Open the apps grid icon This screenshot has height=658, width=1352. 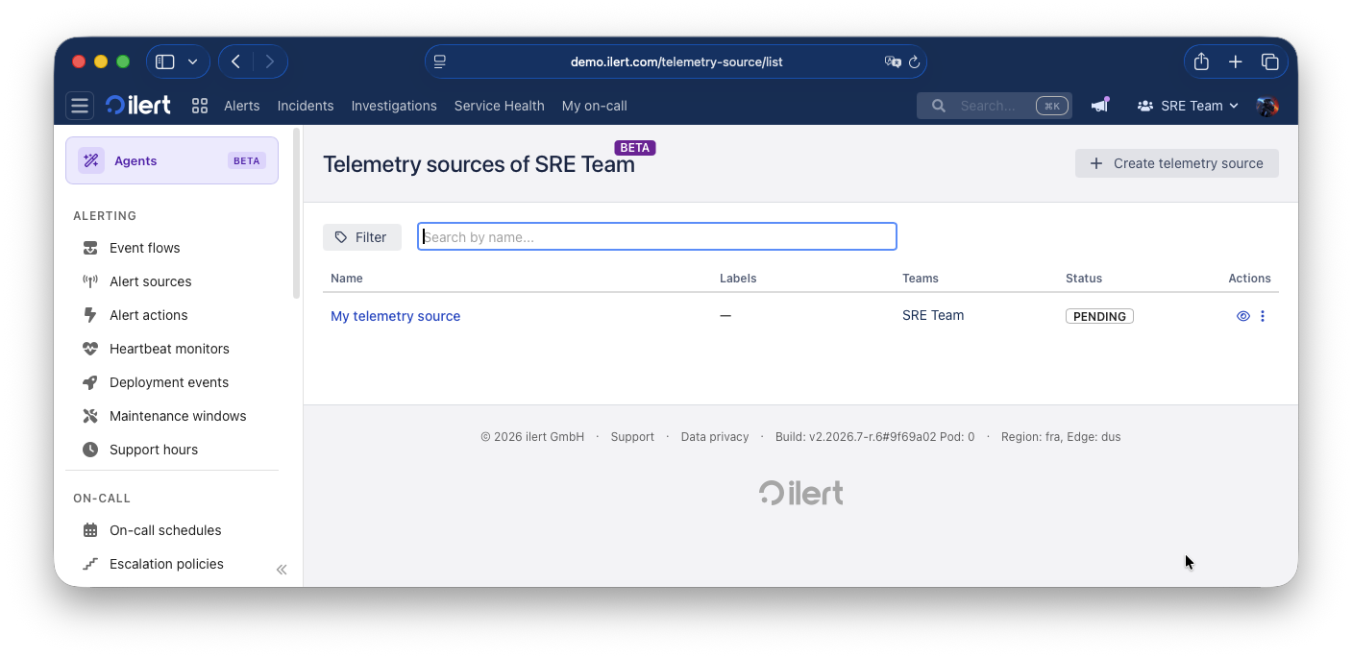click(x=200, y=106)
